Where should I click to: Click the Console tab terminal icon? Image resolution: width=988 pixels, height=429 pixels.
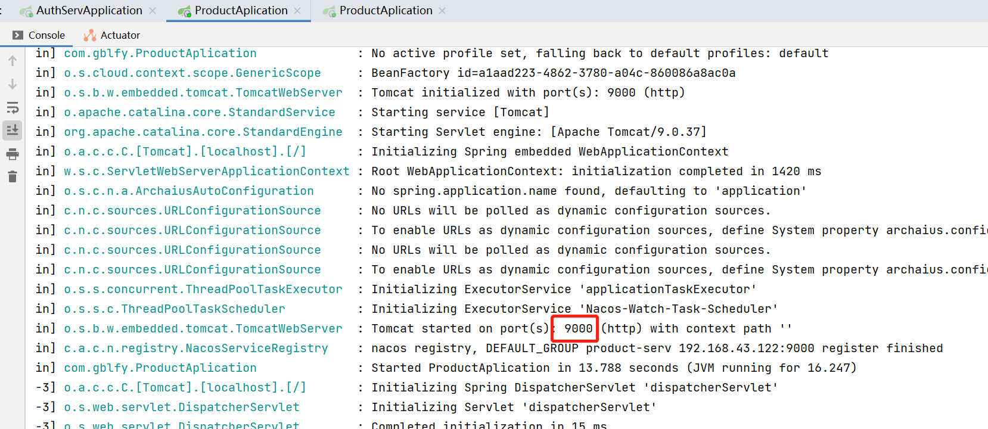click(x=18, y=35)
